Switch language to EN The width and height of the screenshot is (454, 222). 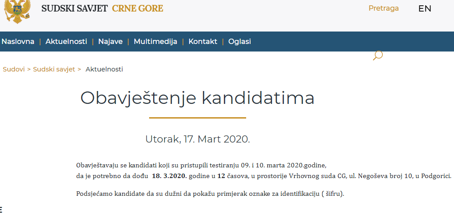tap(425, 9)
